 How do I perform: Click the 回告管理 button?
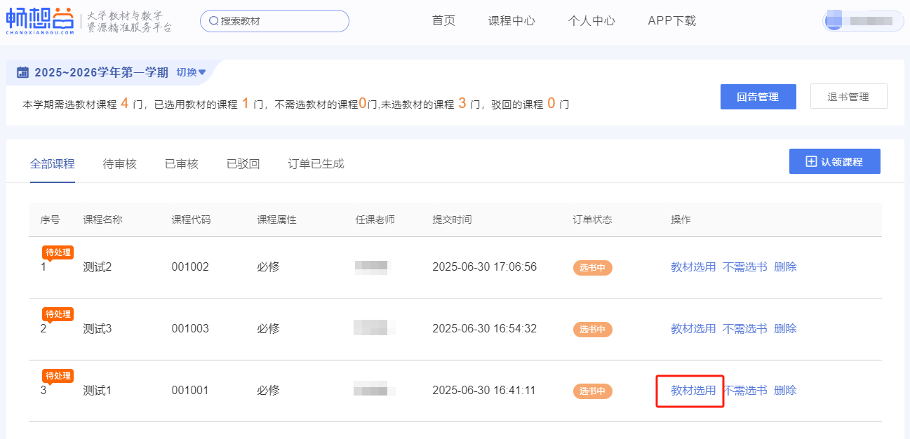tap(758, 97)
